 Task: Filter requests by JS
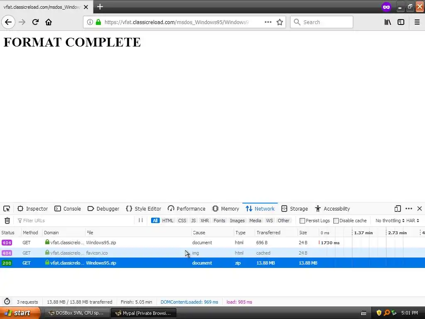pos(193,221)
